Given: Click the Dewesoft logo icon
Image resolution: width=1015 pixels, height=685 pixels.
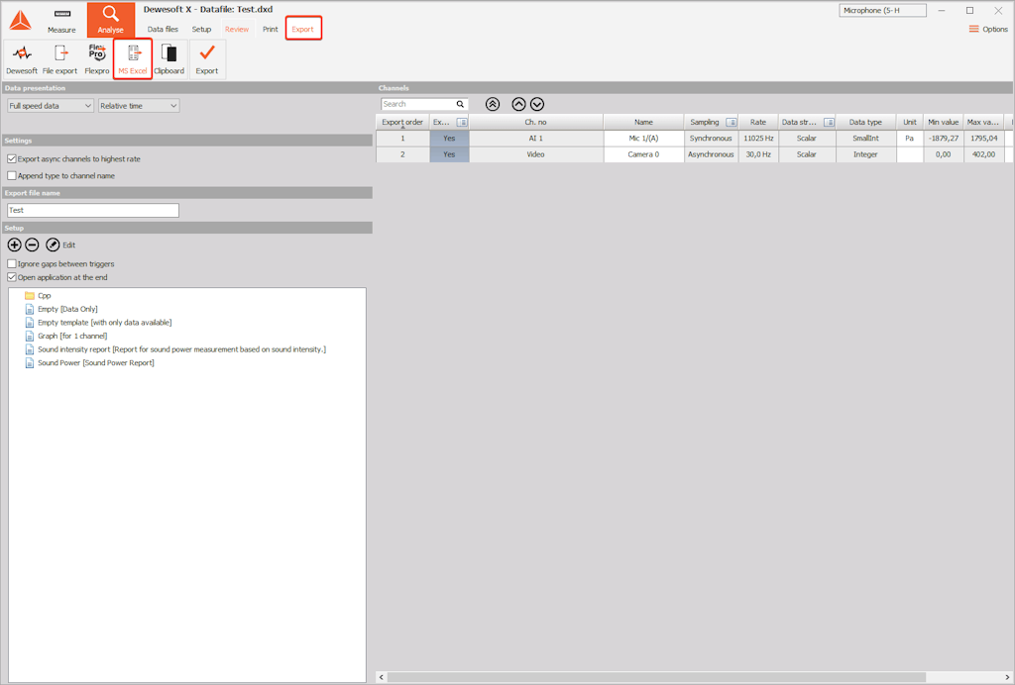Looking at the screenshot, I should pos(20,21).
